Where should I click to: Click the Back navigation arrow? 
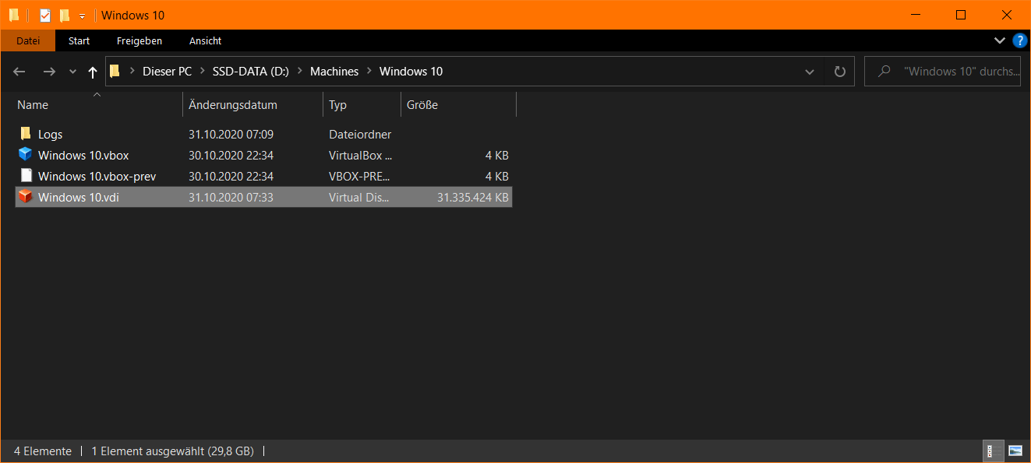pyautogui.click(x=19, y=72)
